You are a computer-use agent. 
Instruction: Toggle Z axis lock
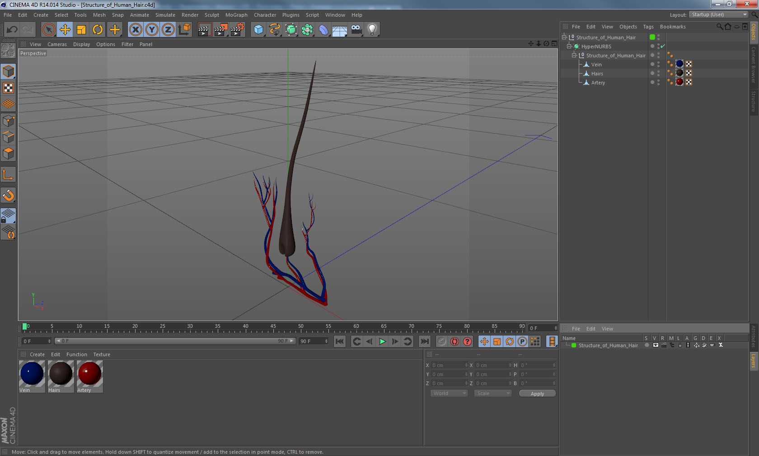168,30
